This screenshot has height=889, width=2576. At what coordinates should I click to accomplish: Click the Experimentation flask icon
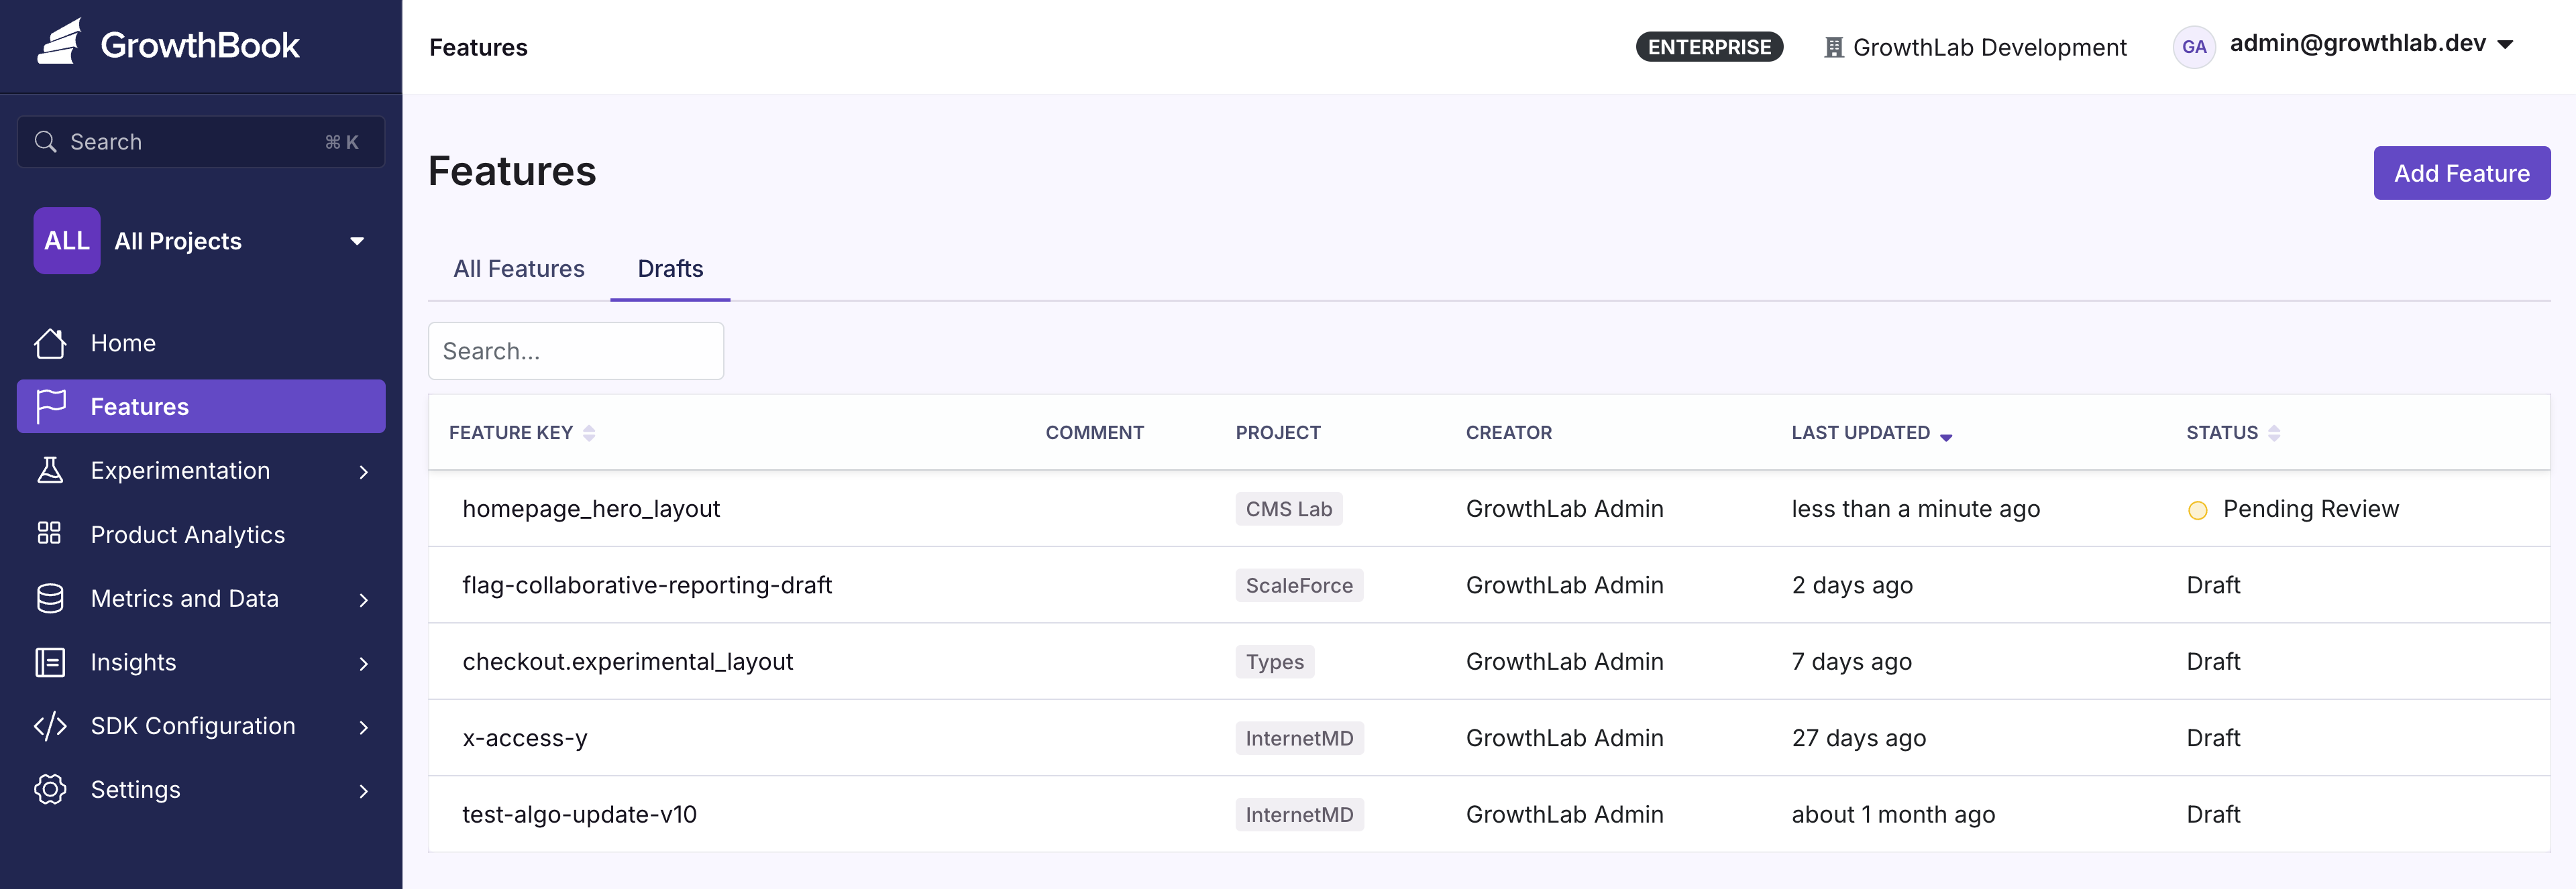tap(50, 471)
